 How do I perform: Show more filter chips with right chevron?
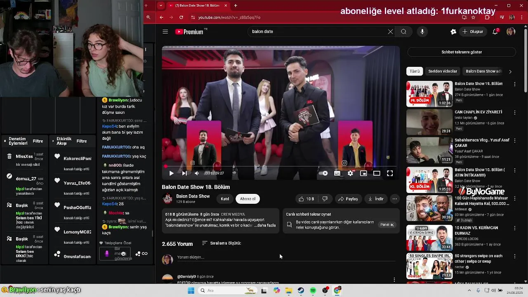tap(510, 71)
